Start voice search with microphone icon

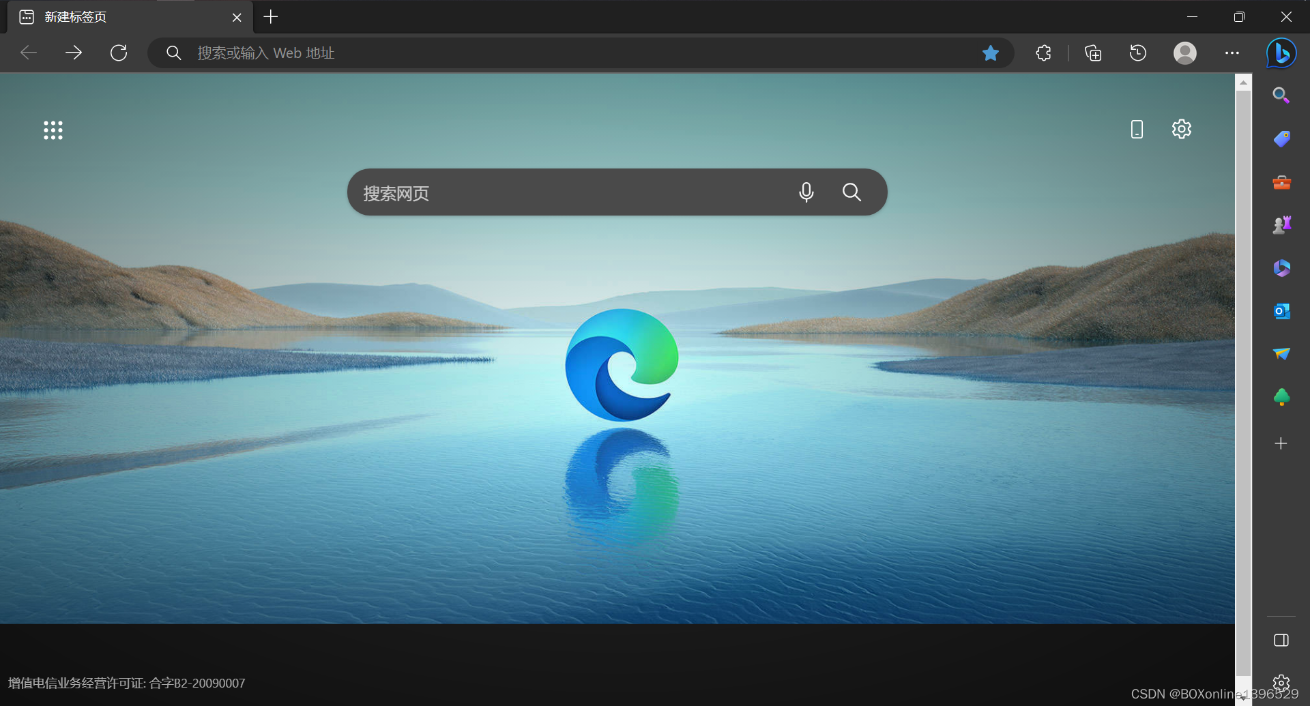pyautogui.click(x=806, y=192)
